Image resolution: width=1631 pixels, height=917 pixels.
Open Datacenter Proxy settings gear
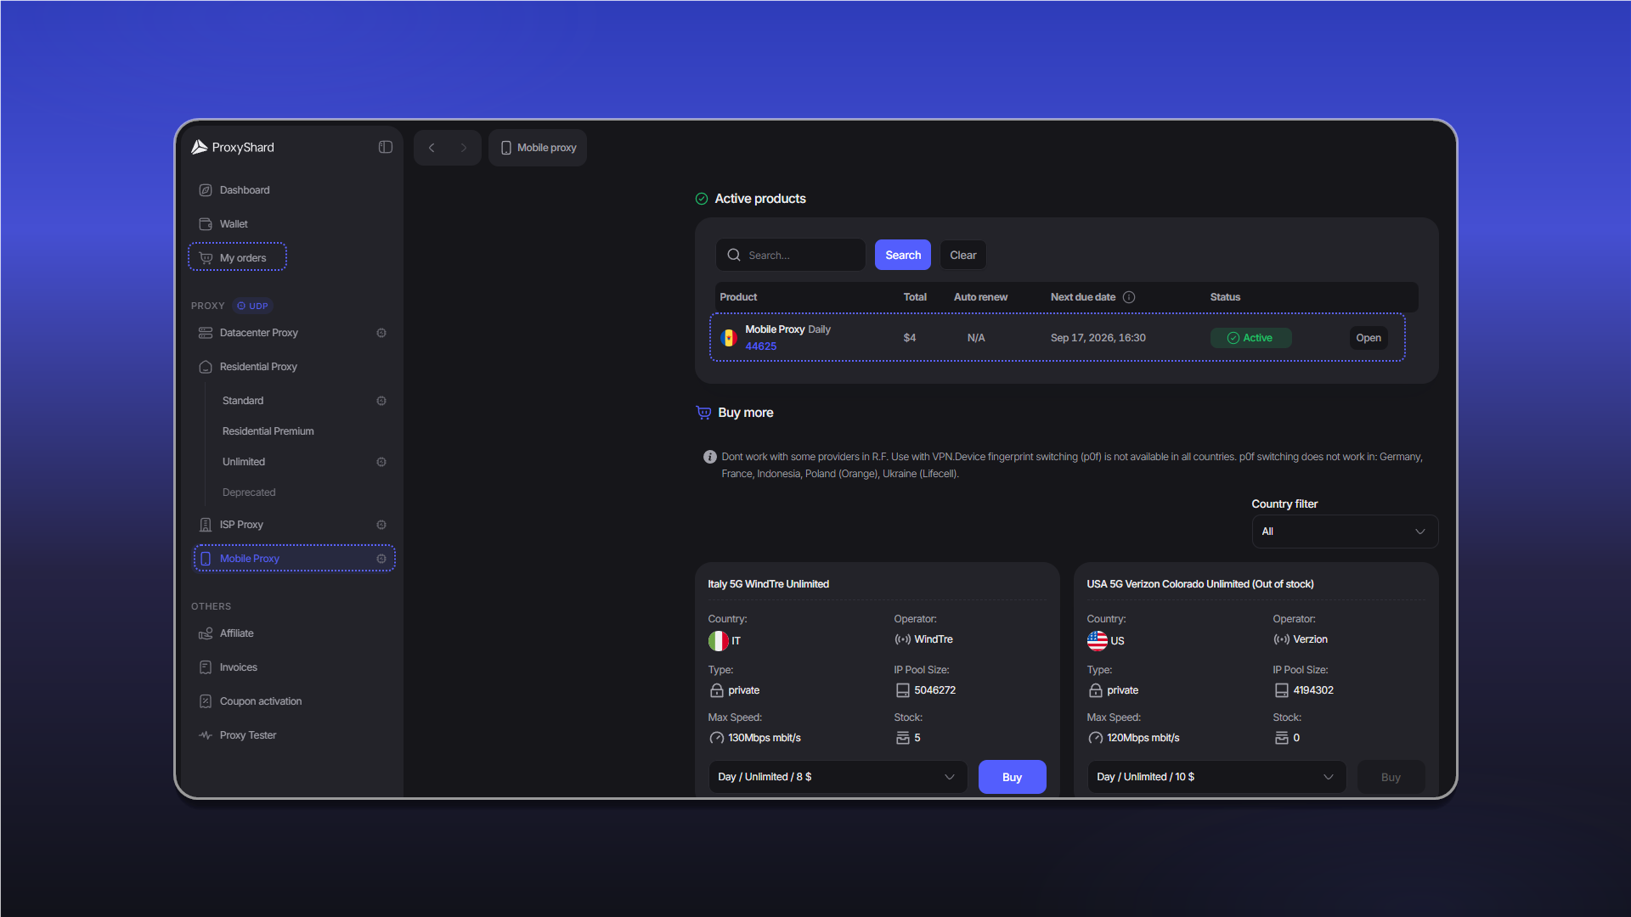[x=381, y=333]
